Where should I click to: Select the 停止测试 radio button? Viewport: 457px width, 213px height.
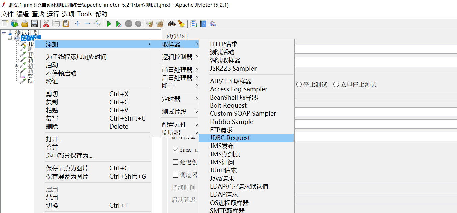click(299, 84)
